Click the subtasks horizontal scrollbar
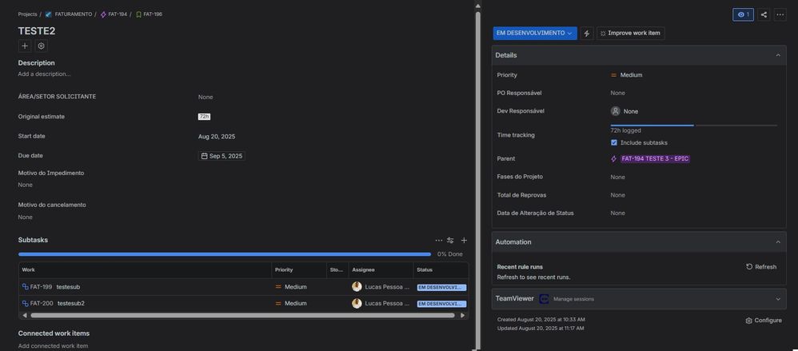 242,315
